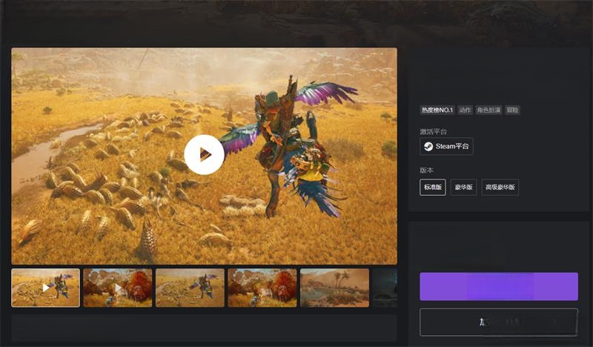Image resolution: width=593 pixels, height=347 pixels.
Task: Choose the 标准版 edition
Action: coord(433,187)
